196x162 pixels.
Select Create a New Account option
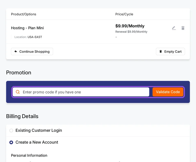click(x=11, y=142)
